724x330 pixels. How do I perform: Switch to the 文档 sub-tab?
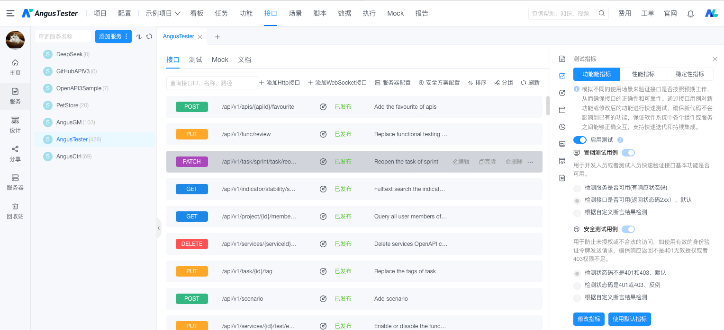point(244,60)
